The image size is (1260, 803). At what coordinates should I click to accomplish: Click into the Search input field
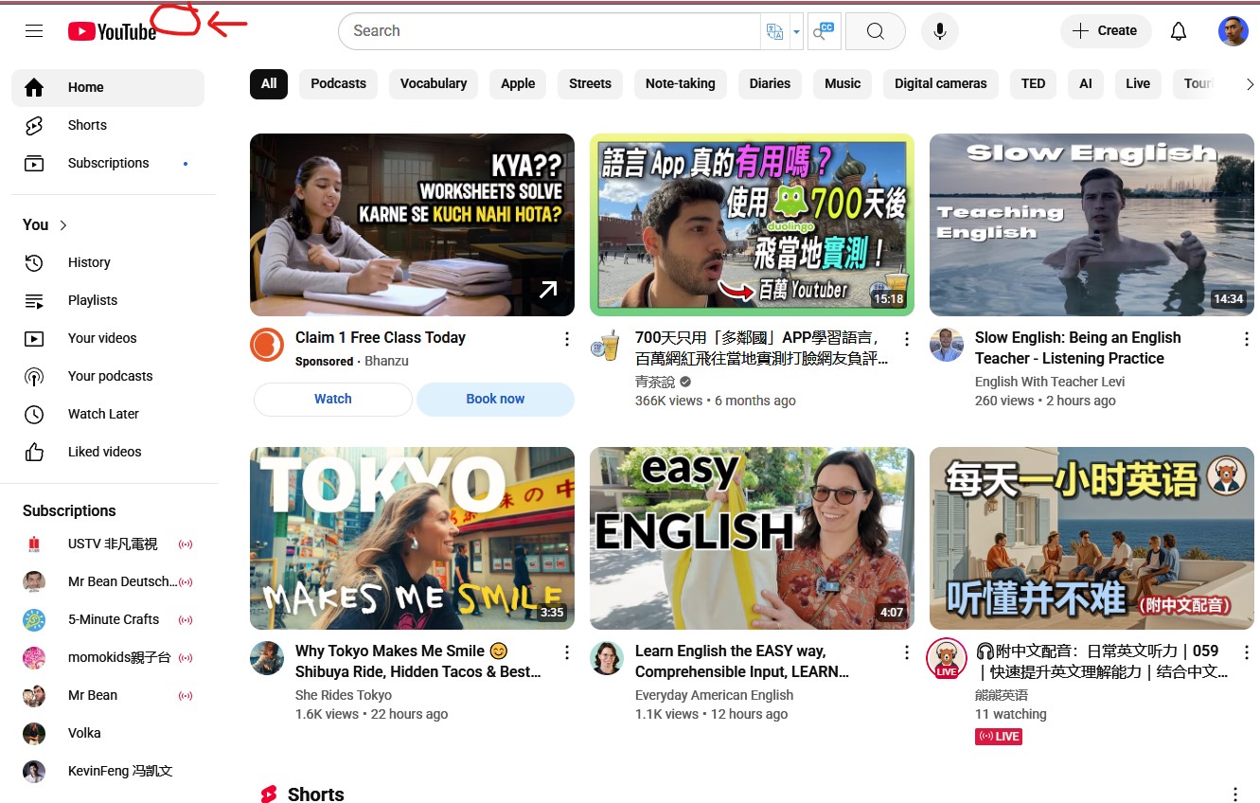tap(549, 31)
